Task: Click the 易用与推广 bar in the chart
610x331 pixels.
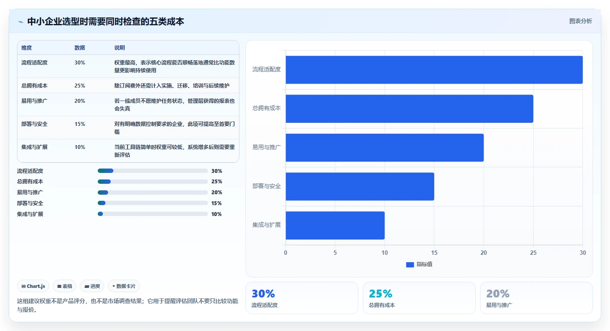Action: point(385,148)
